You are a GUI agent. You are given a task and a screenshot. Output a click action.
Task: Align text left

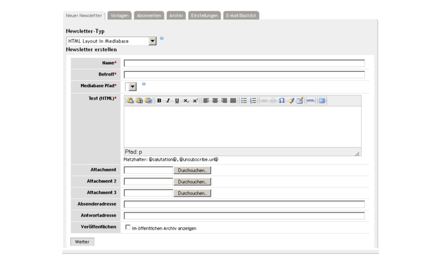206,101
